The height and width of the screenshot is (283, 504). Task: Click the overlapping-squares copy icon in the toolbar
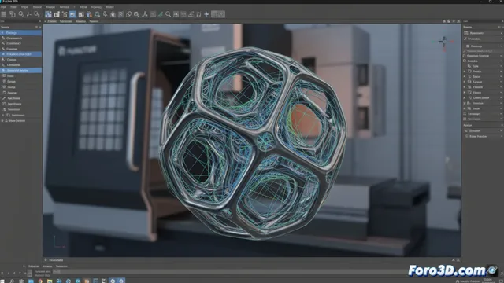tap(13, 14)
